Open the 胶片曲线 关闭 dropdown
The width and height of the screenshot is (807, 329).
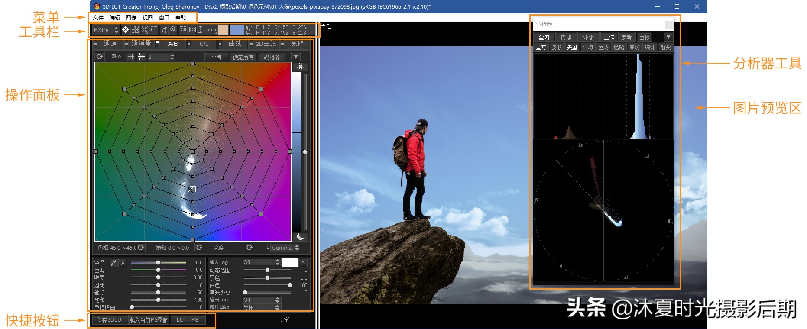click(x=261, y=307)
